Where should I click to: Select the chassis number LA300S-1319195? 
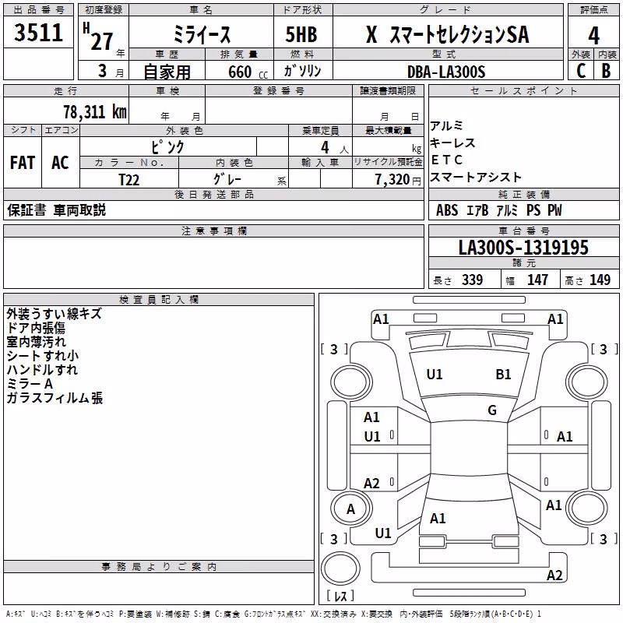point(523,248)
